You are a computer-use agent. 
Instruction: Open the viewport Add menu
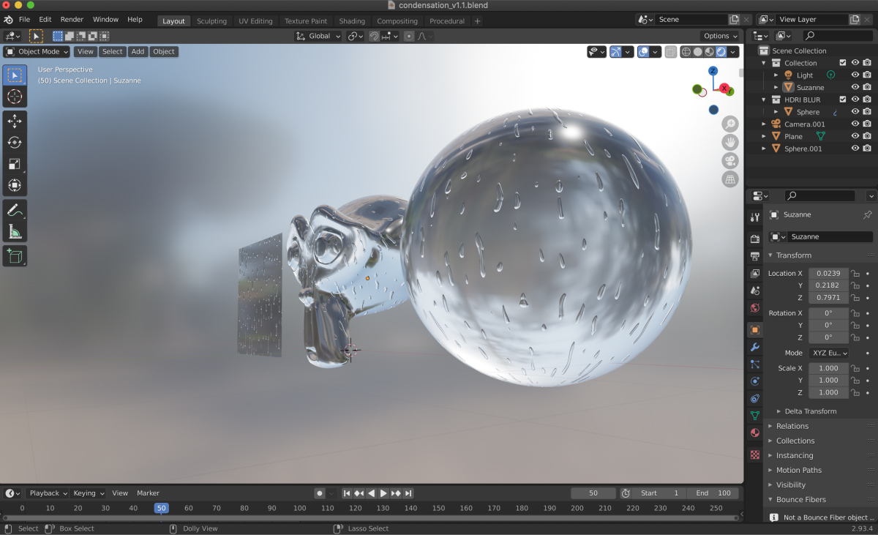click(x=138, y=52)
